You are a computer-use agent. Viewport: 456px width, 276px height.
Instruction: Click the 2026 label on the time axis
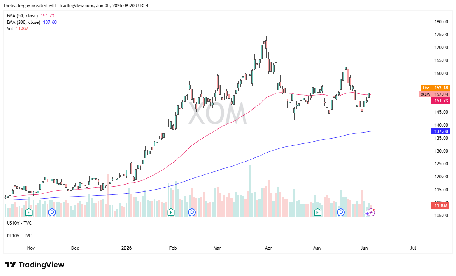click(126, 248)
